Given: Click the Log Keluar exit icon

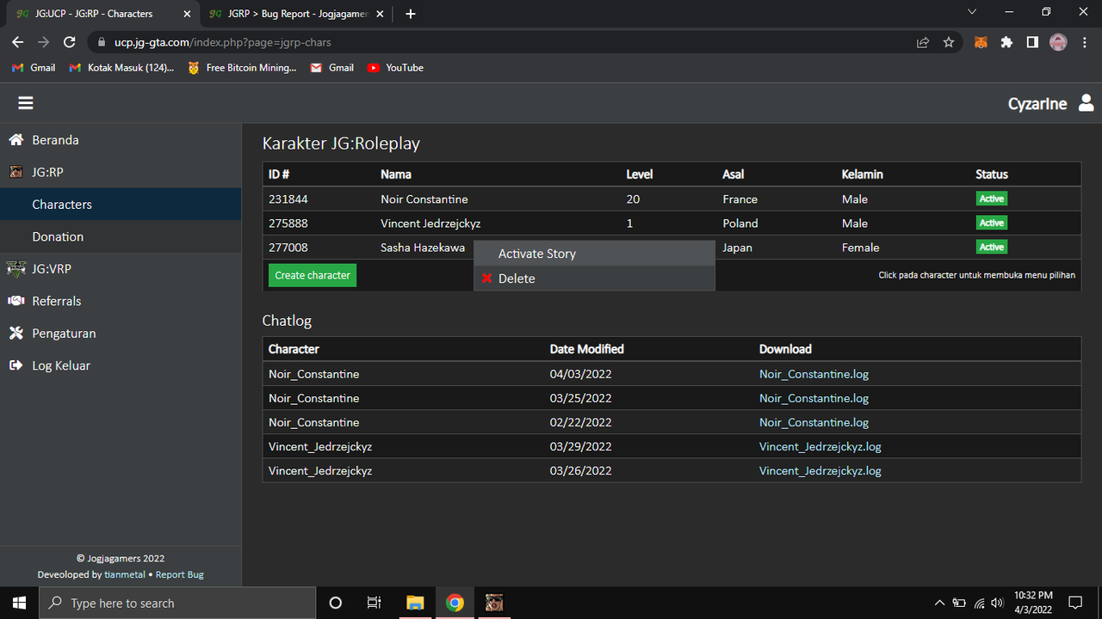Looking at the screenshot, I should click(x=15, y=365).
